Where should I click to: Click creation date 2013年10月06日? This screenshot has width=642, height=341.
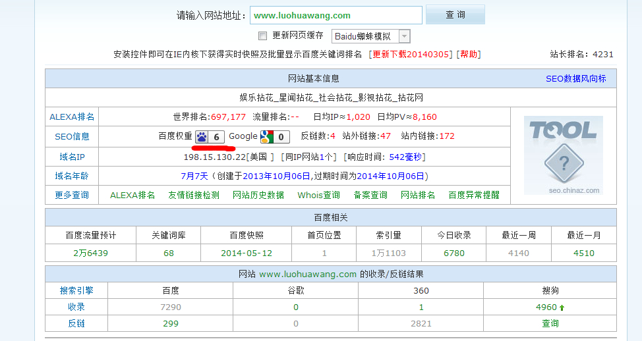pyautogui.click(x=276, y=176)
